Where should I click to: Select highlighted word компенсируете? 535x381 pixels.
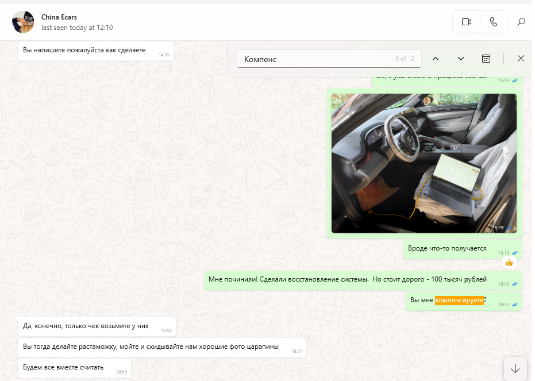point(459,300)
